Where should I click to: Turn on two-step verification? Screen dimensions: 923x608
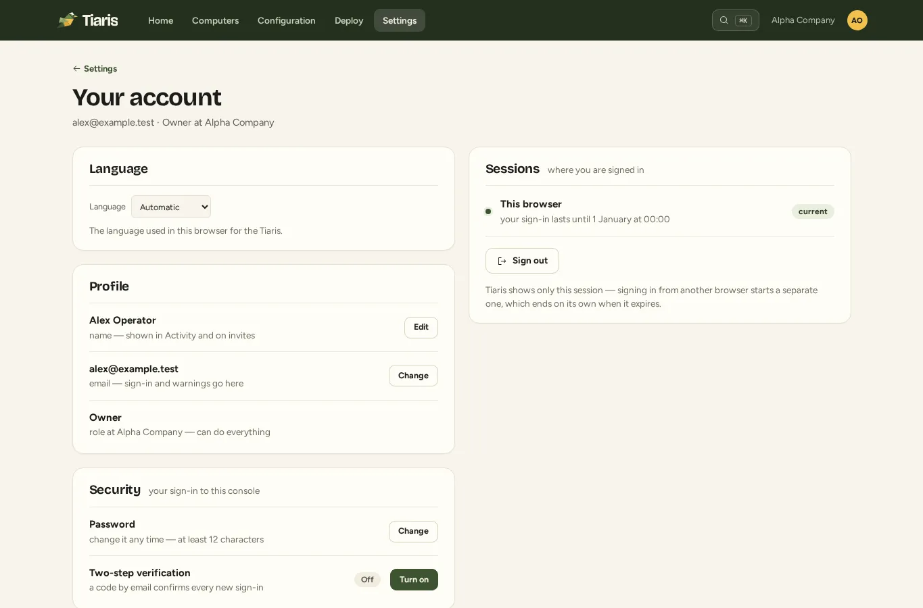[414, 580]
